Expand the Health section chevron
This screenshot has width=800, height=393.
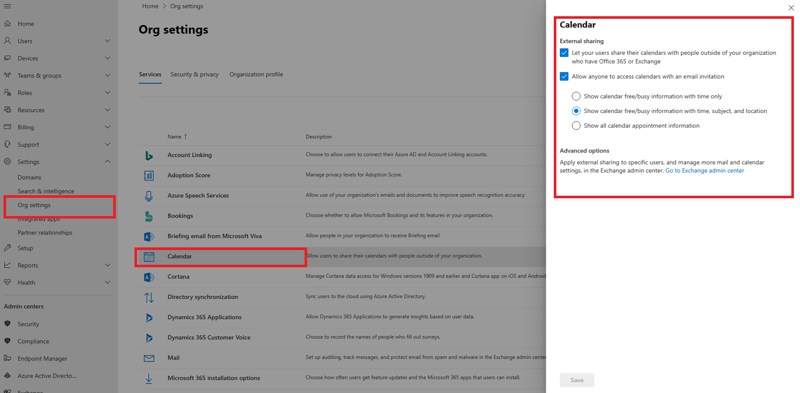(x=107, y=282)
